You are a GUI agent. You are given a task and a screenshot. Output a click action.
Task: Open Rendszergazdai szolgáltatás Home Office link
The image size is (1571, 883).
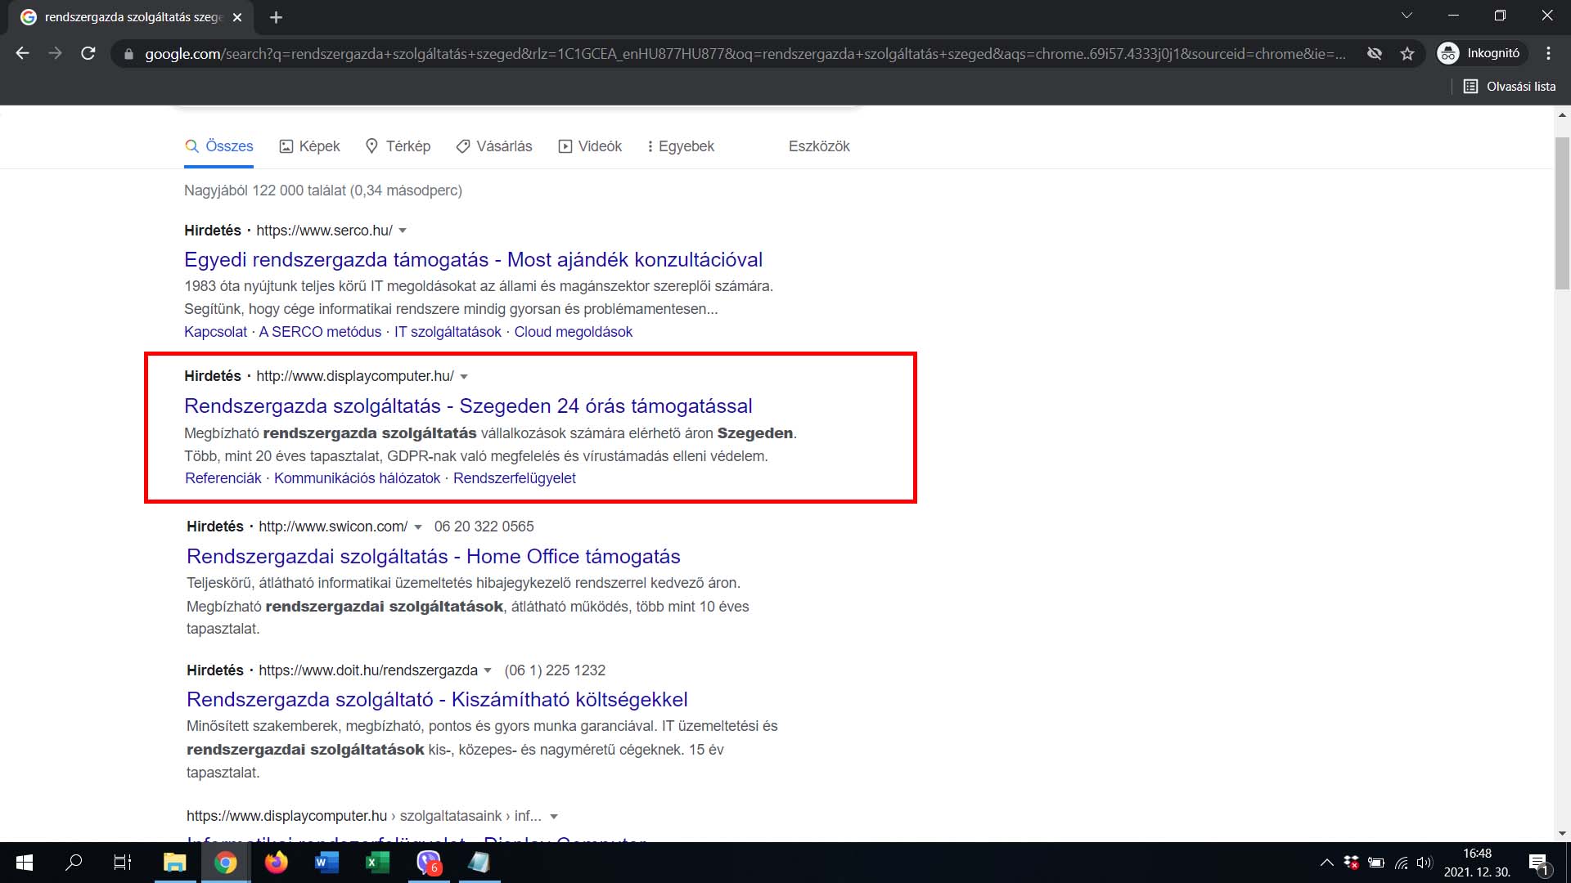pos(434,557)
